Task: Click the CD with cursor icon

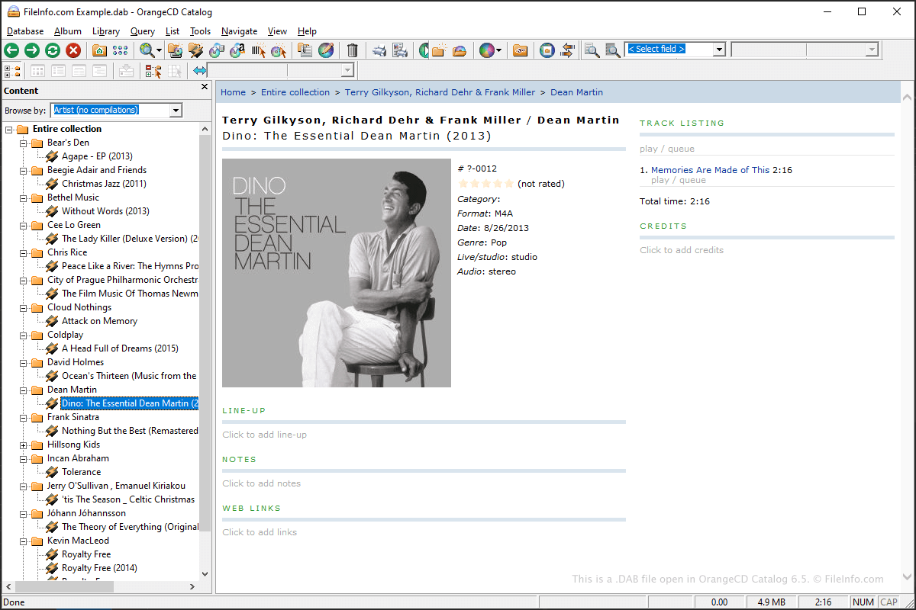Action: pyautogui.click(x=279, y=50)
